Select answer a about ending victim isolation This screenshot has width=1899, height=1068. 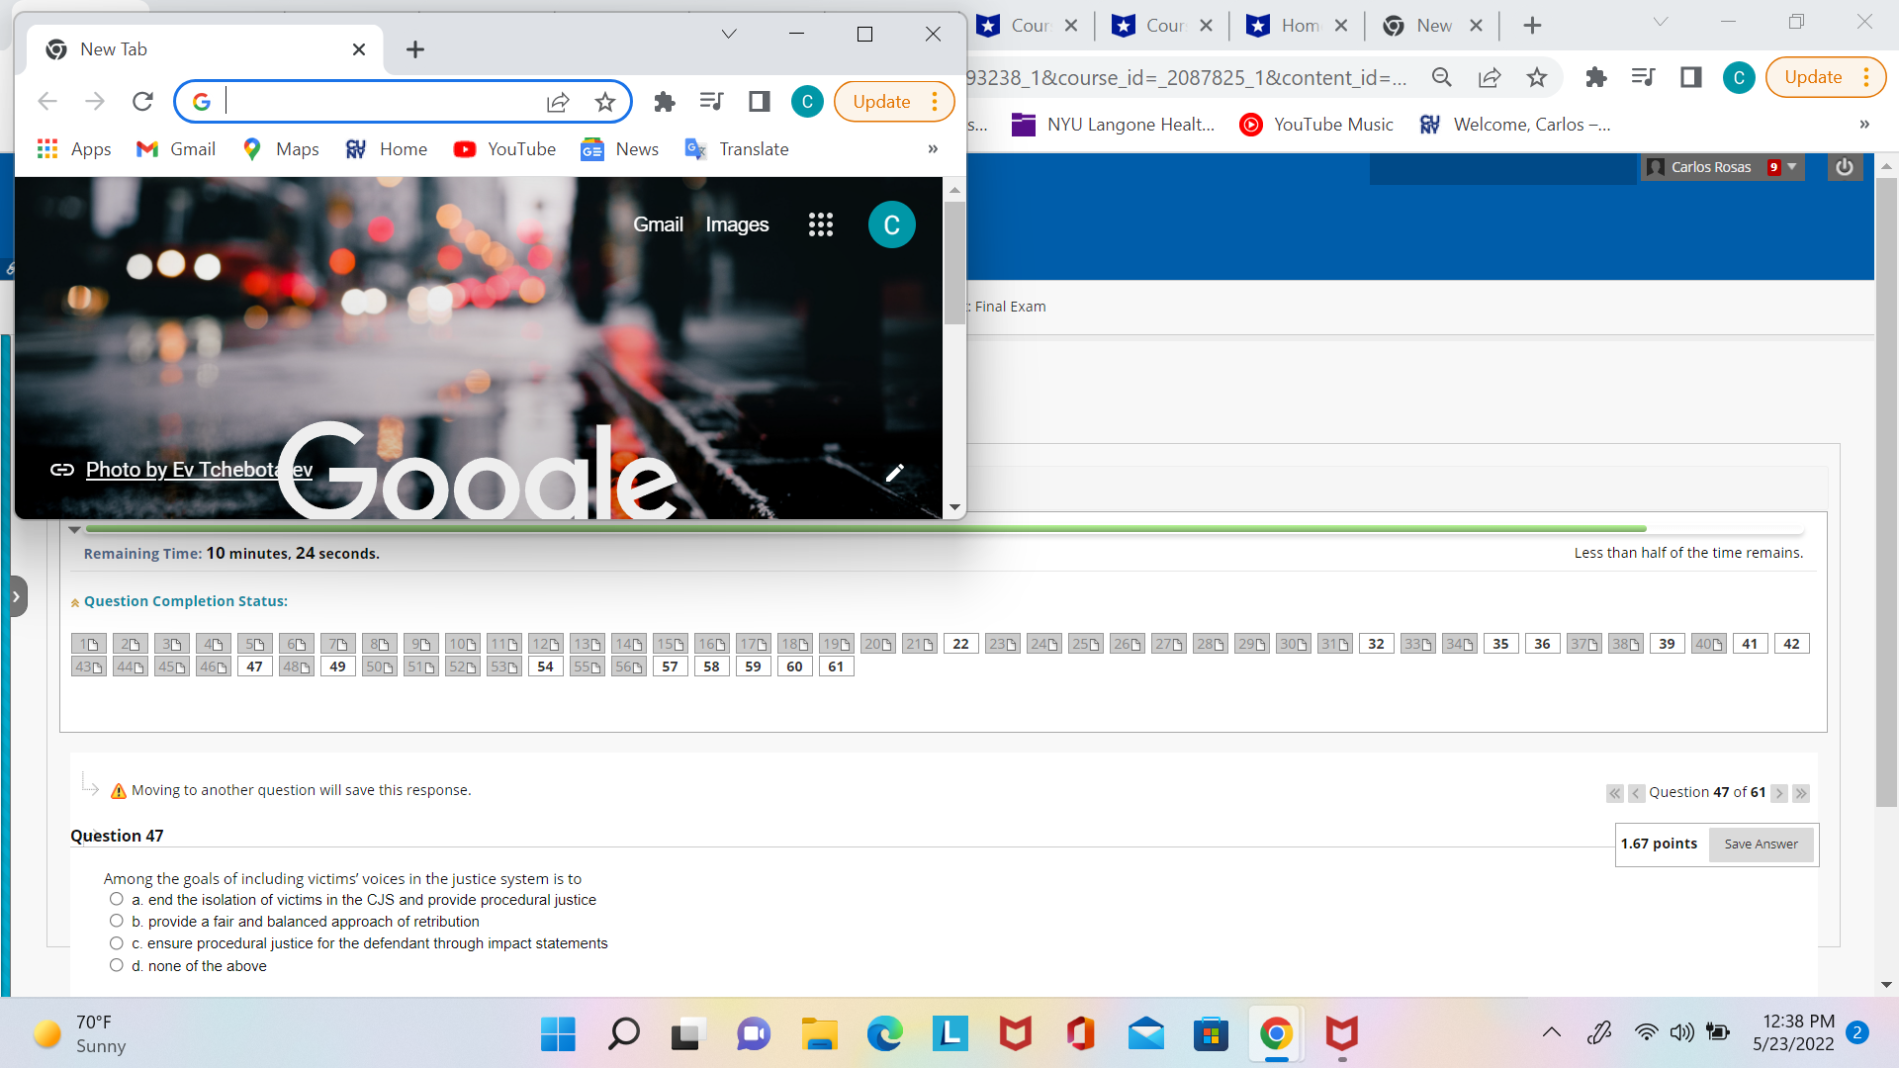116,898
